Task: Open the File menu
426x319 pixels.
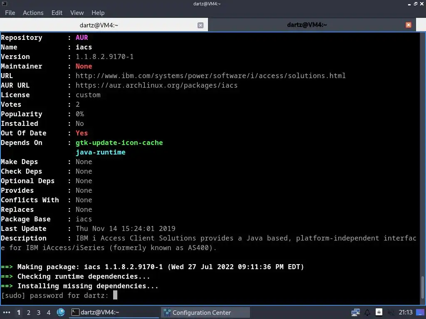Action: 10,13
